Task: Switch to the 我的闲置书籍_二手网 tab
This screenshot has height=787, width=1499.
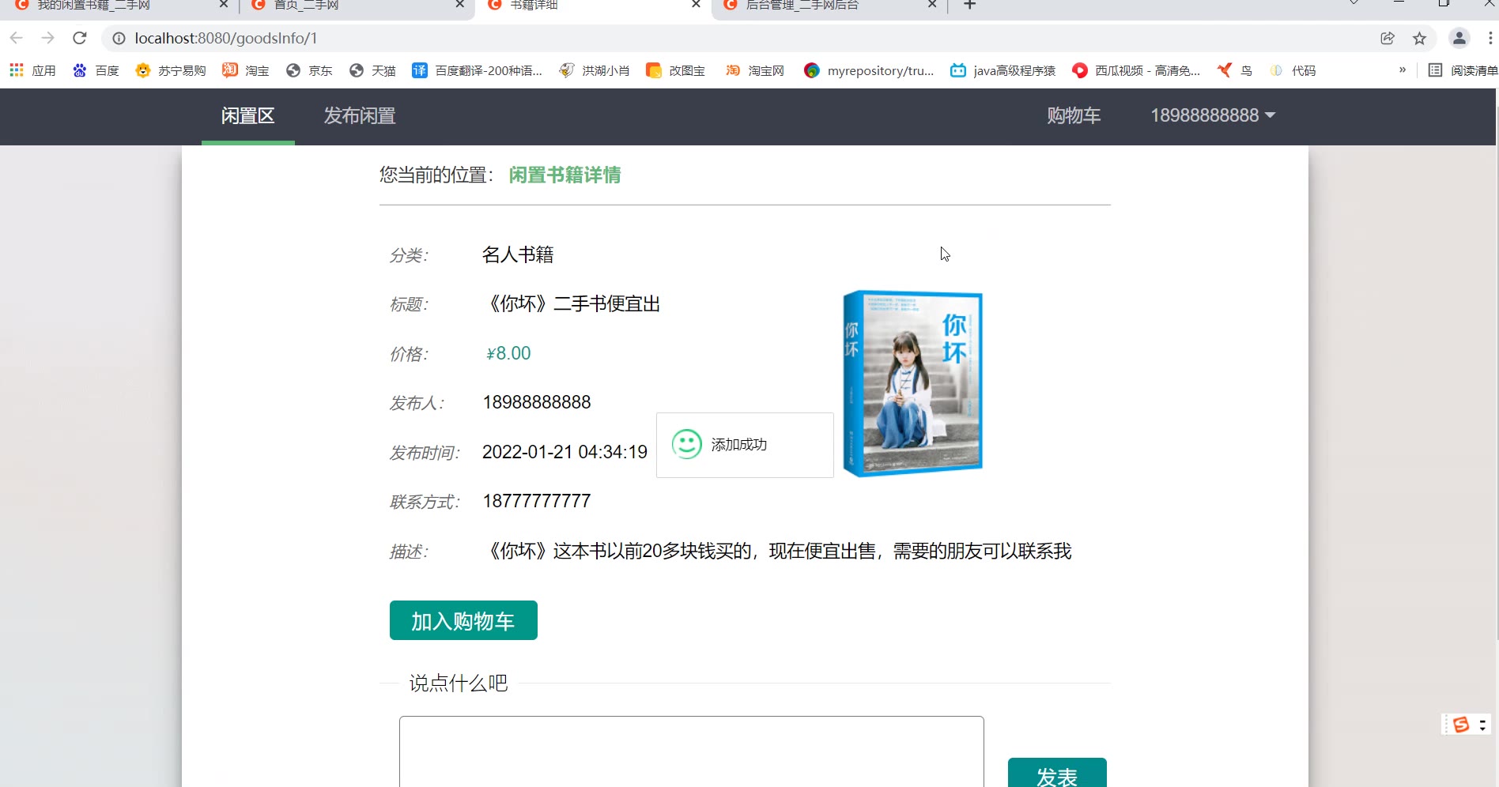Action: pyautogui.click(x=119, y=6)
